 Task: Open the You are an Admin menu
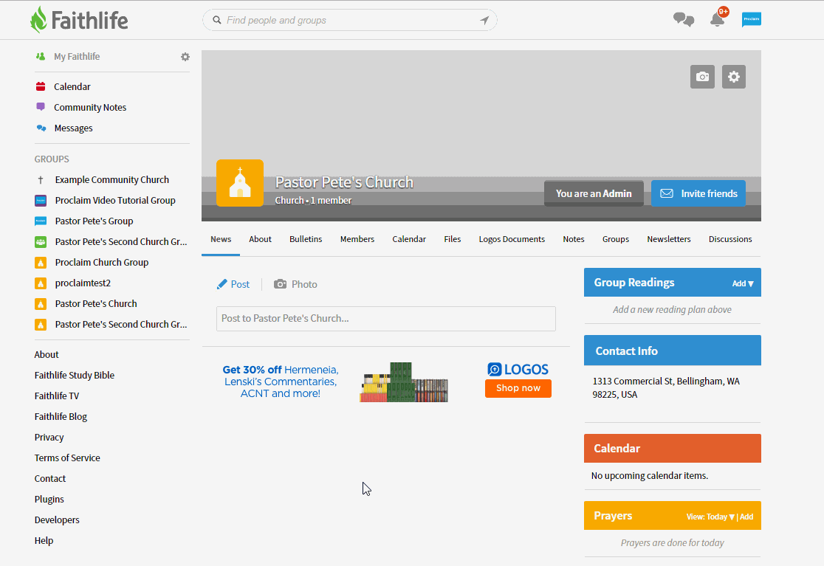594,193
